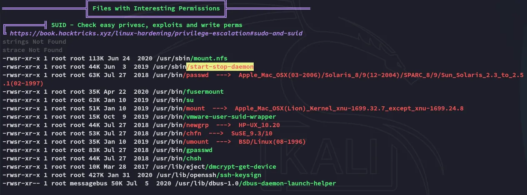The height and width of the screenshot is (195, 527).
Task: Click the "strings Not Found" line
Action: [x=34, y=42]
